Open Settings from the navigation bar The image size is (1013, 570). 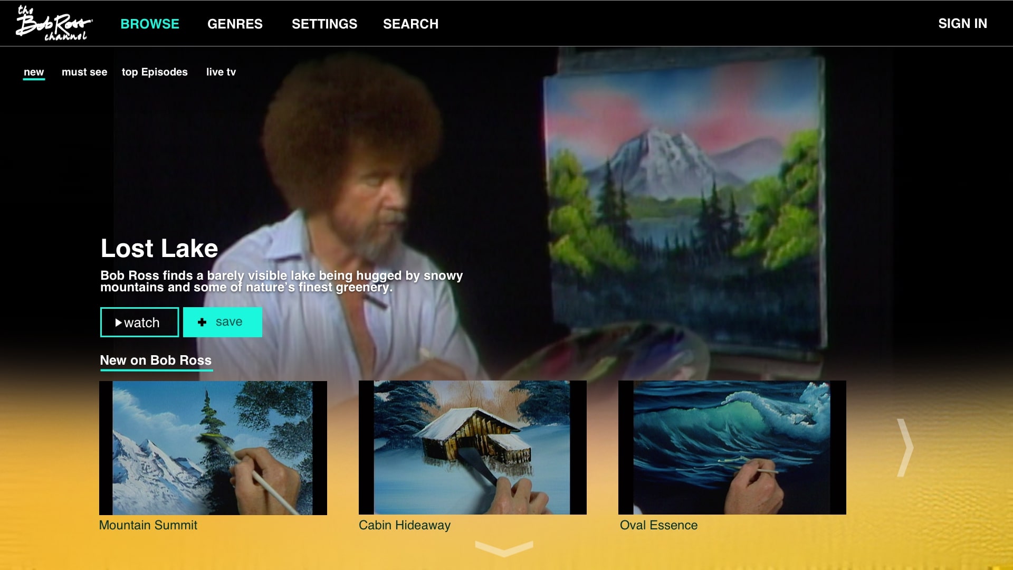tap(325, 24)
